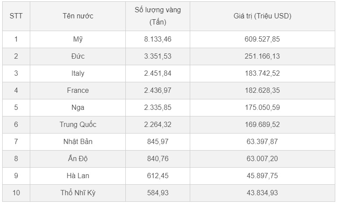Select the value 251.166,13

[262, 56]
